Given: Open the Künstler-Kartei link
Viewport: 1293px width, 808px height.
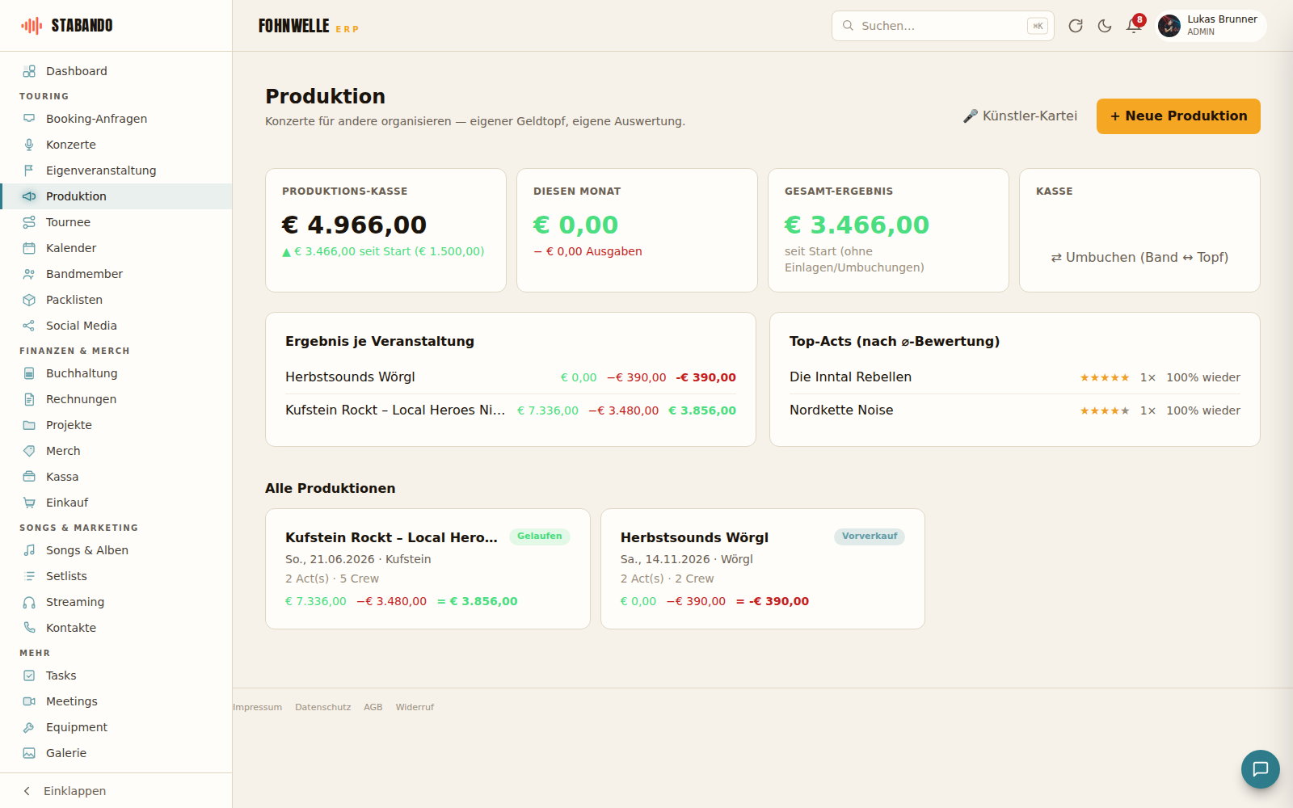Looking at the screenshot, I should (1020, 116).
